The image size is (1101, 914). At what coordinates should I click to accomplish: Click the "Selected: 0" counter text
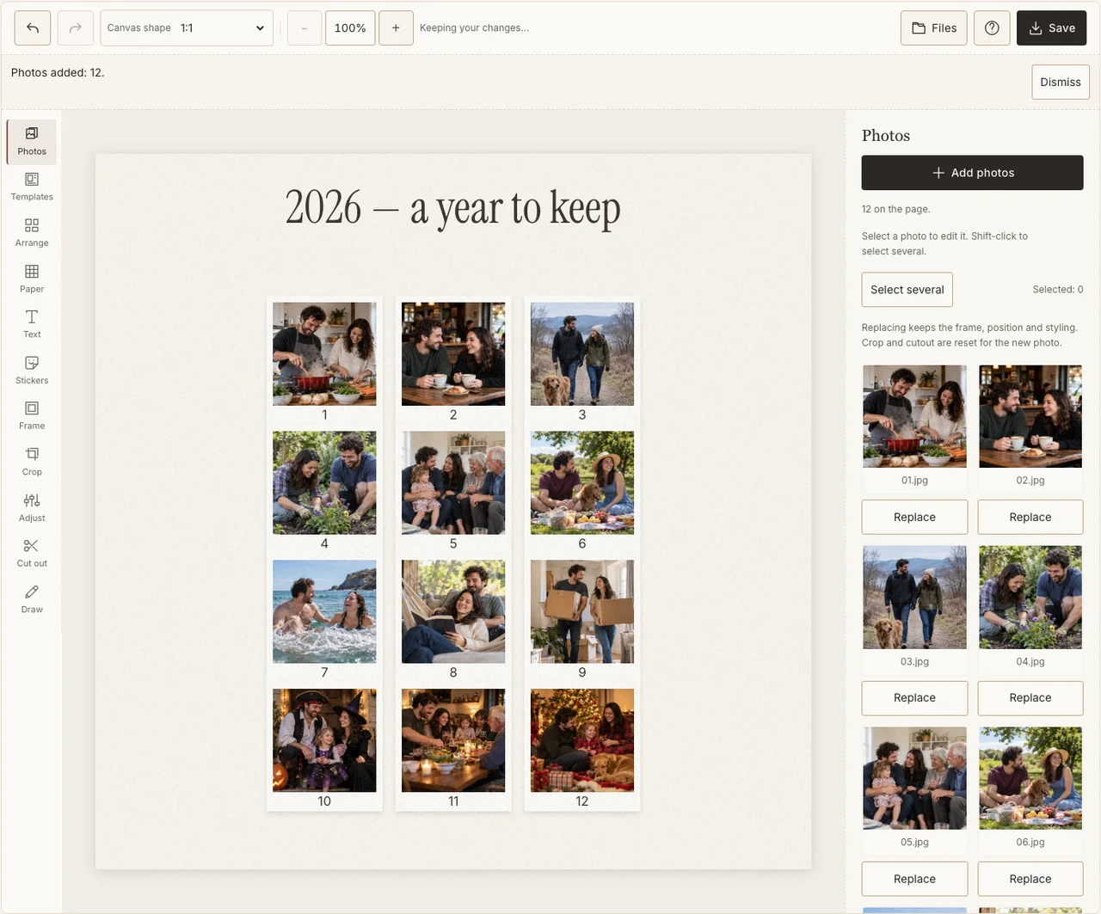(1057, 290)
